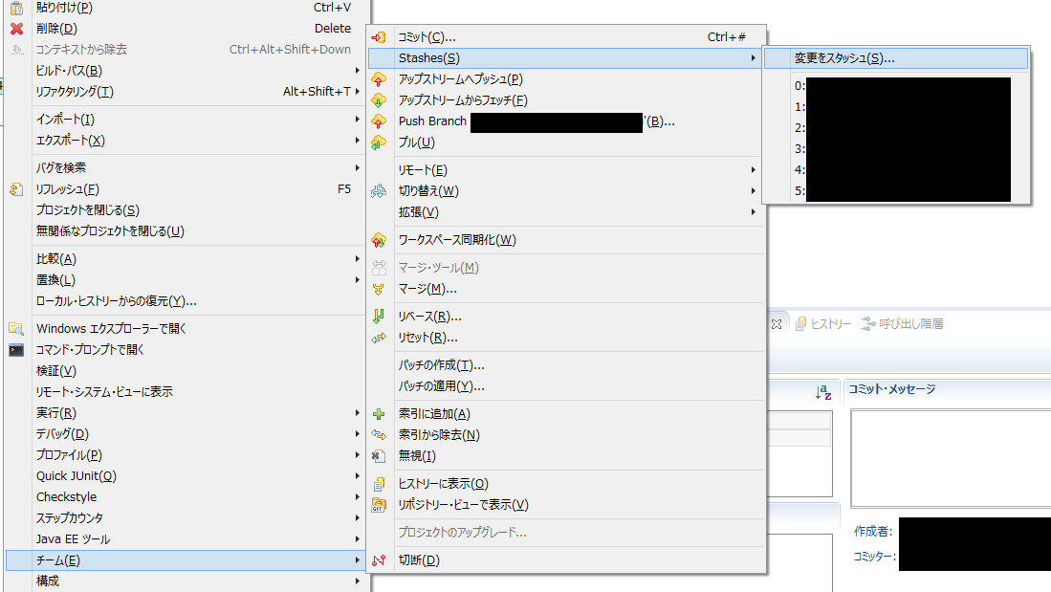
Task: Switch to the ヒストリー tab
Action: pyautogui.click(x=823, y=324)
